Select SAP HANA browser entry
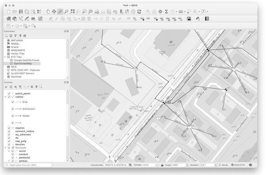The image size is (267, 175). [17, 40]
